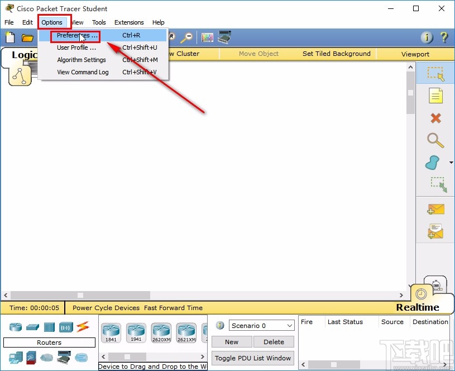This screenshot has width=455, height=371.
Task: Select the Inspect magnifier tool
Action: (x=435, y=140)
